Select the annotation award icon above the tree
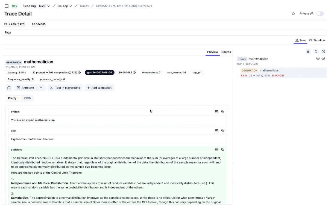 pyautogui.click(x=308, y=51)
